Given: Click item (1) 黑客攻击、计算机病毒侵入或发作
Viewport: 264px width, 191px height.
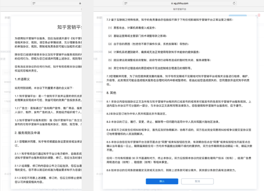Looking at the screenshot, I should pyautogui.click(x=132, y=28).
